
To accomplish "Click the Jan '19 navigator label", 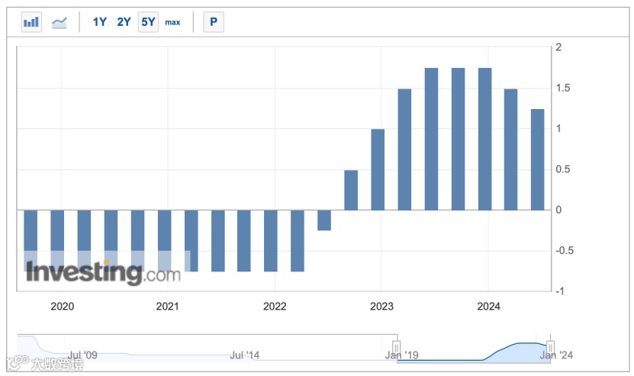I will click(401, 355).
